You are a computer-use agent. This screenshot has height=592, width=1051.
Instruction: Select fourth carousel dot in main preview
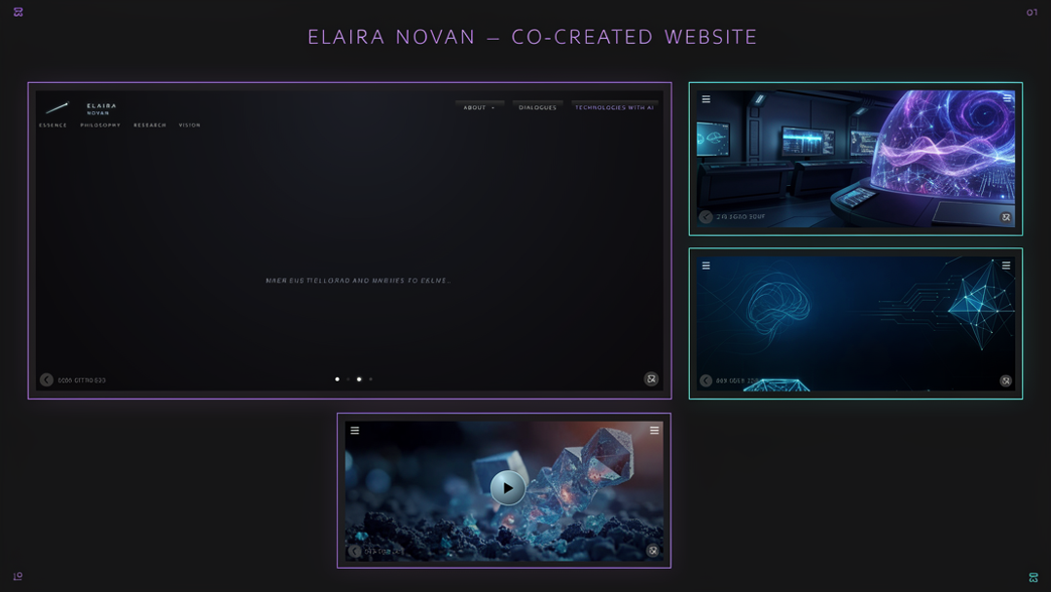(371, 379)
